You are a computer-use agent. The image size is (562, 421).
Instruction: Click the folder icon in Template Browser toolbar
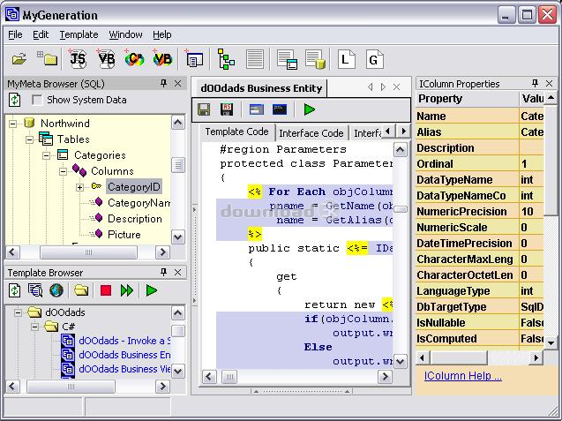click(81, 290)
